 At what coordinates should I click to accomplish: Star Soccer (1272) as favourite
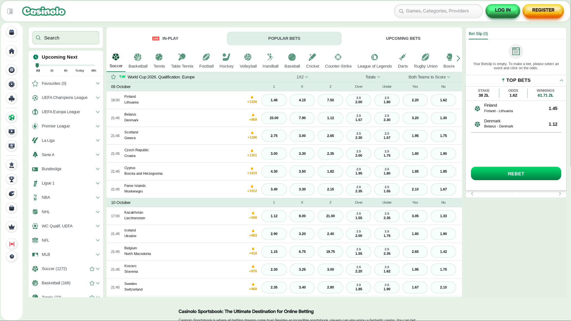pos(92,269)
